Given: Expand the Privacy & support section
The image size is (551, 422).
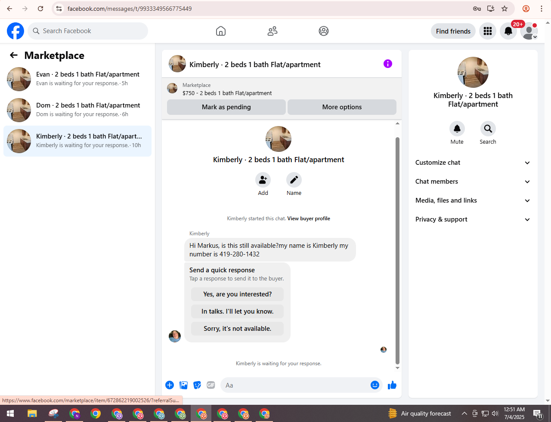Looking at the screenshot, I should pos(473,219).
